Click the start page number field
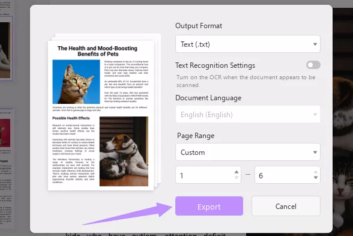The width and height of the screenshot is (353, 236). 208,175
